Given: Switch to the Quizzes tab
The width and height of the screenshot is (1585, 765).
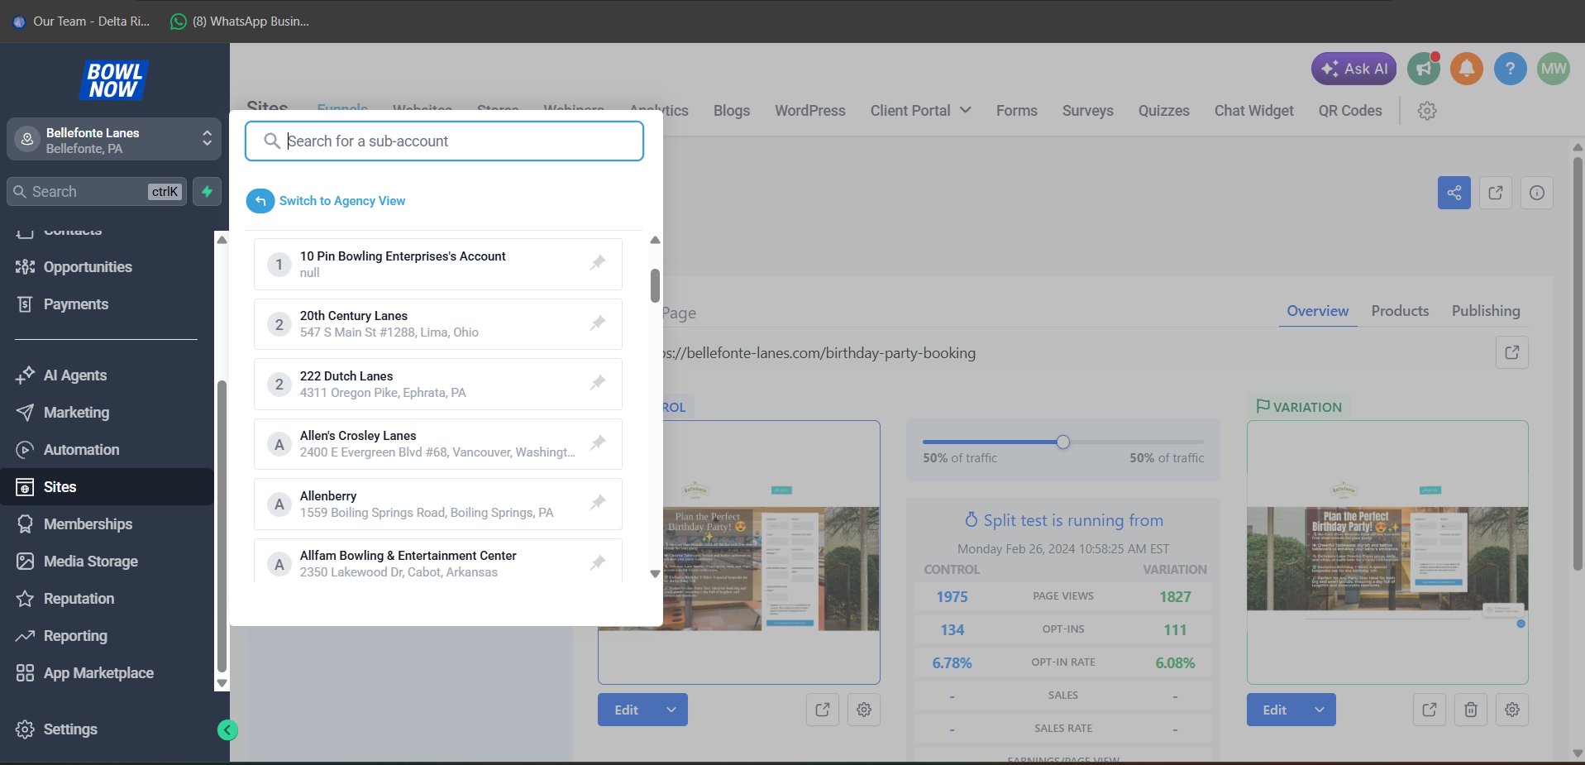Looking at the screenshot, I should tap(1164, 111).
